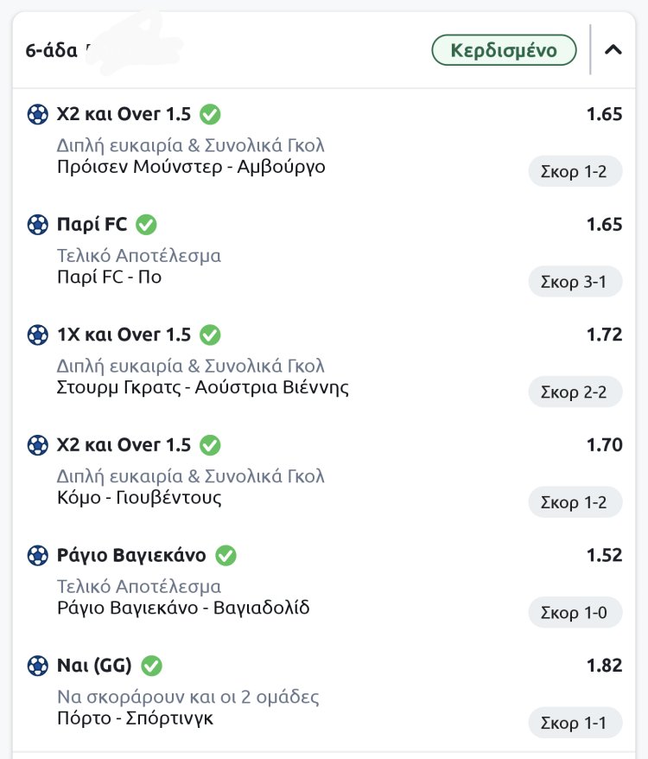
Task: Open Πόρτο - Σπόρτινγκ match
Action: pyautogui.click(x=135, y=718)
